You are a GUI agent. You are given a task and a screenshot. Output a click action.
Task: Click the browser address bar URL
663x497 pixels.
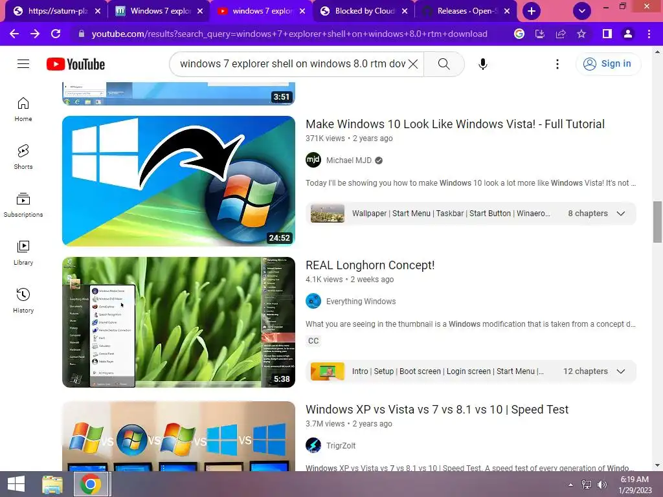pyautogui.click(x=289, y=34)
